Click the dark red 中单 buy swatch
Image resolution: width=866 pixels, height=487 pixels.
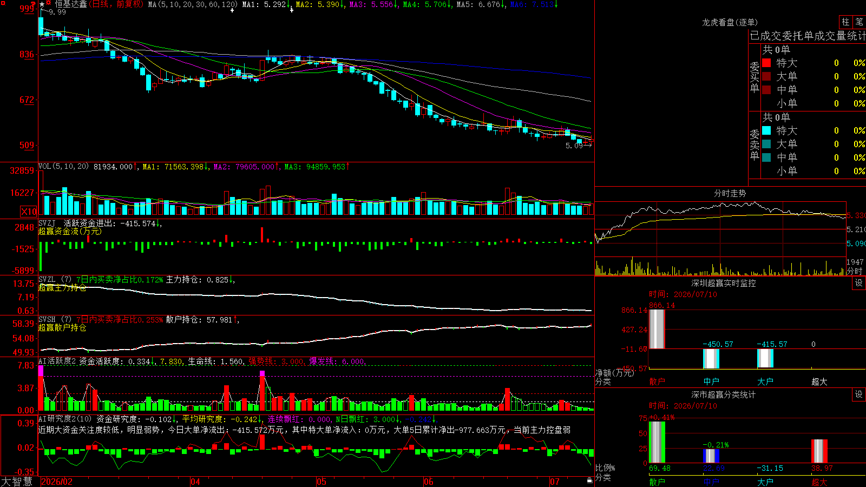[766, 90]
